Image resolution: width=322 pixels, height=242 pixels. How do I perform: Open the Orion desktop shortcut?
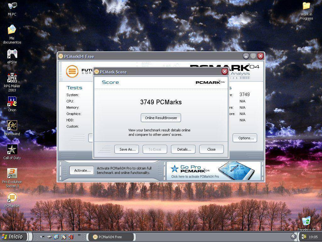coord(12,102)
